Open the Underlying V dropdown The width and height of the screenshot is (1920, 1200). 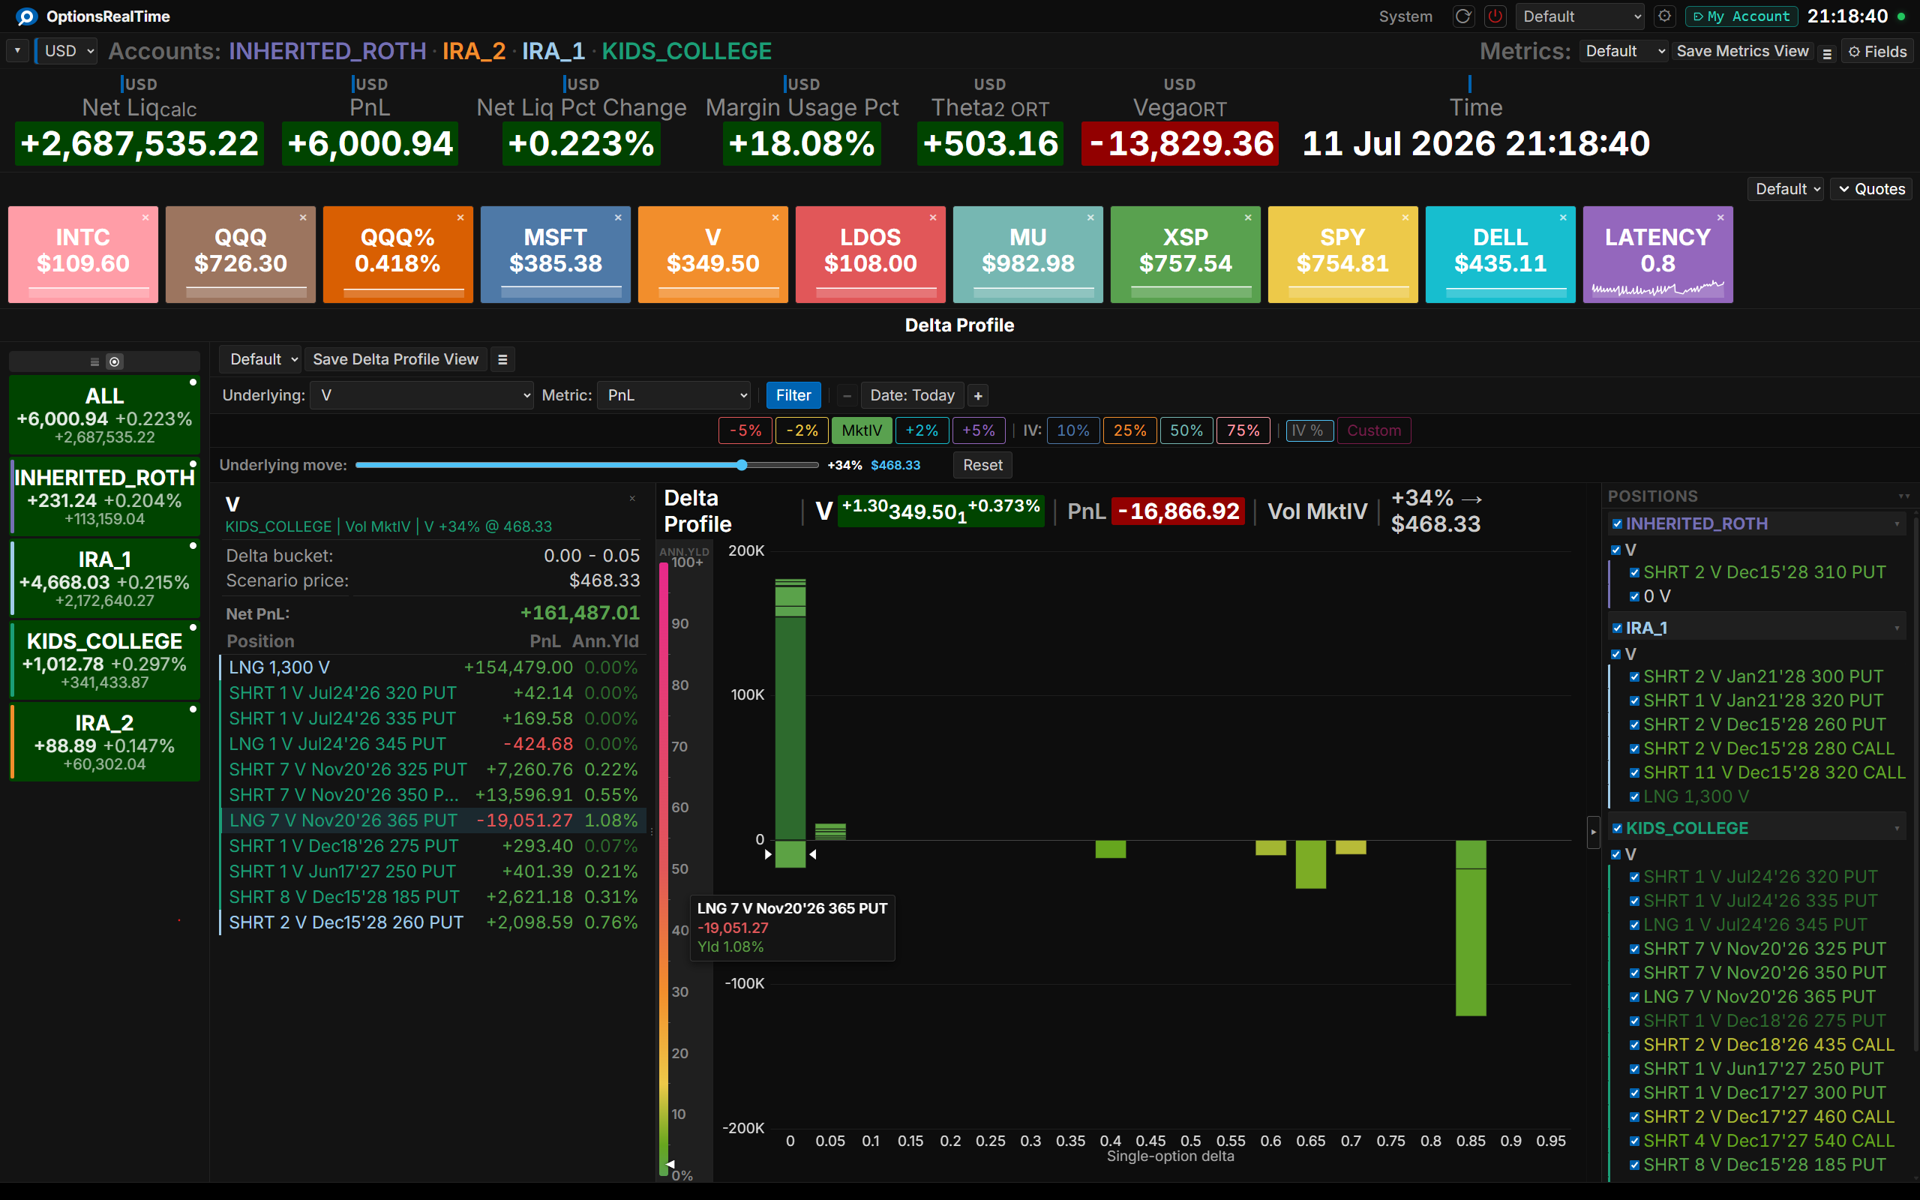422,395
